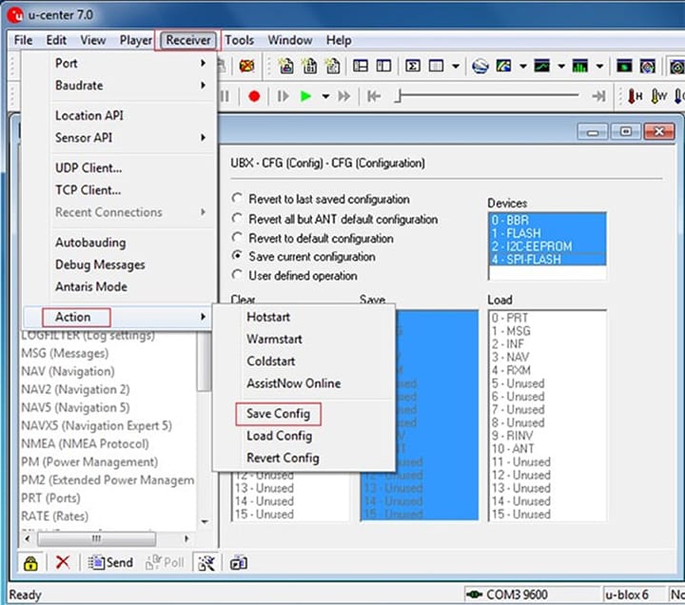Viewport: 685px width, 605px height.
Task: Click the connection plug icon beside COM3 9600
Action: click(x=474, y=595)
